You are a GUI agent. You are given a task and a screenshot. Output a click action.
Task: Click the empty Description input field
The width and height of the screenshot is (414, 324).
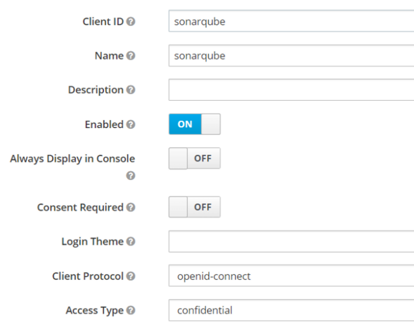(291, 90)
